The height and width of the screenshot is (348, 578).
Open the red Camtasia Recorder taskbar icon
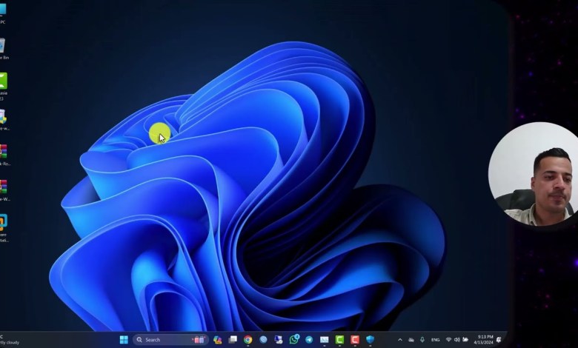coord(355,340)
